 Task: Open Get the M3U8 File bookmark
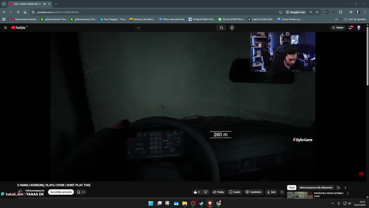click(231, 19)
